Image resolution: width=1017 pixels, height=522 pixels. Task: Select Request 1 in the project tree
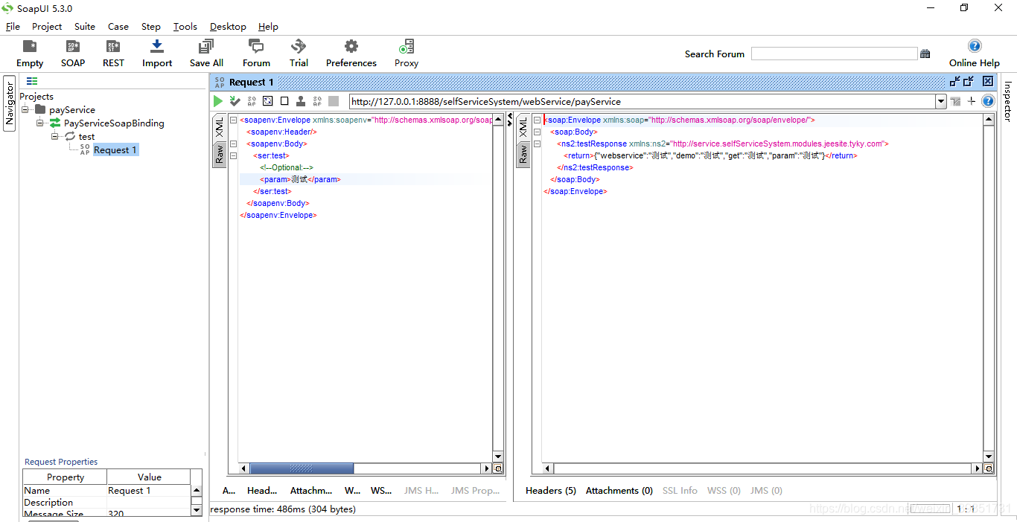115,149
